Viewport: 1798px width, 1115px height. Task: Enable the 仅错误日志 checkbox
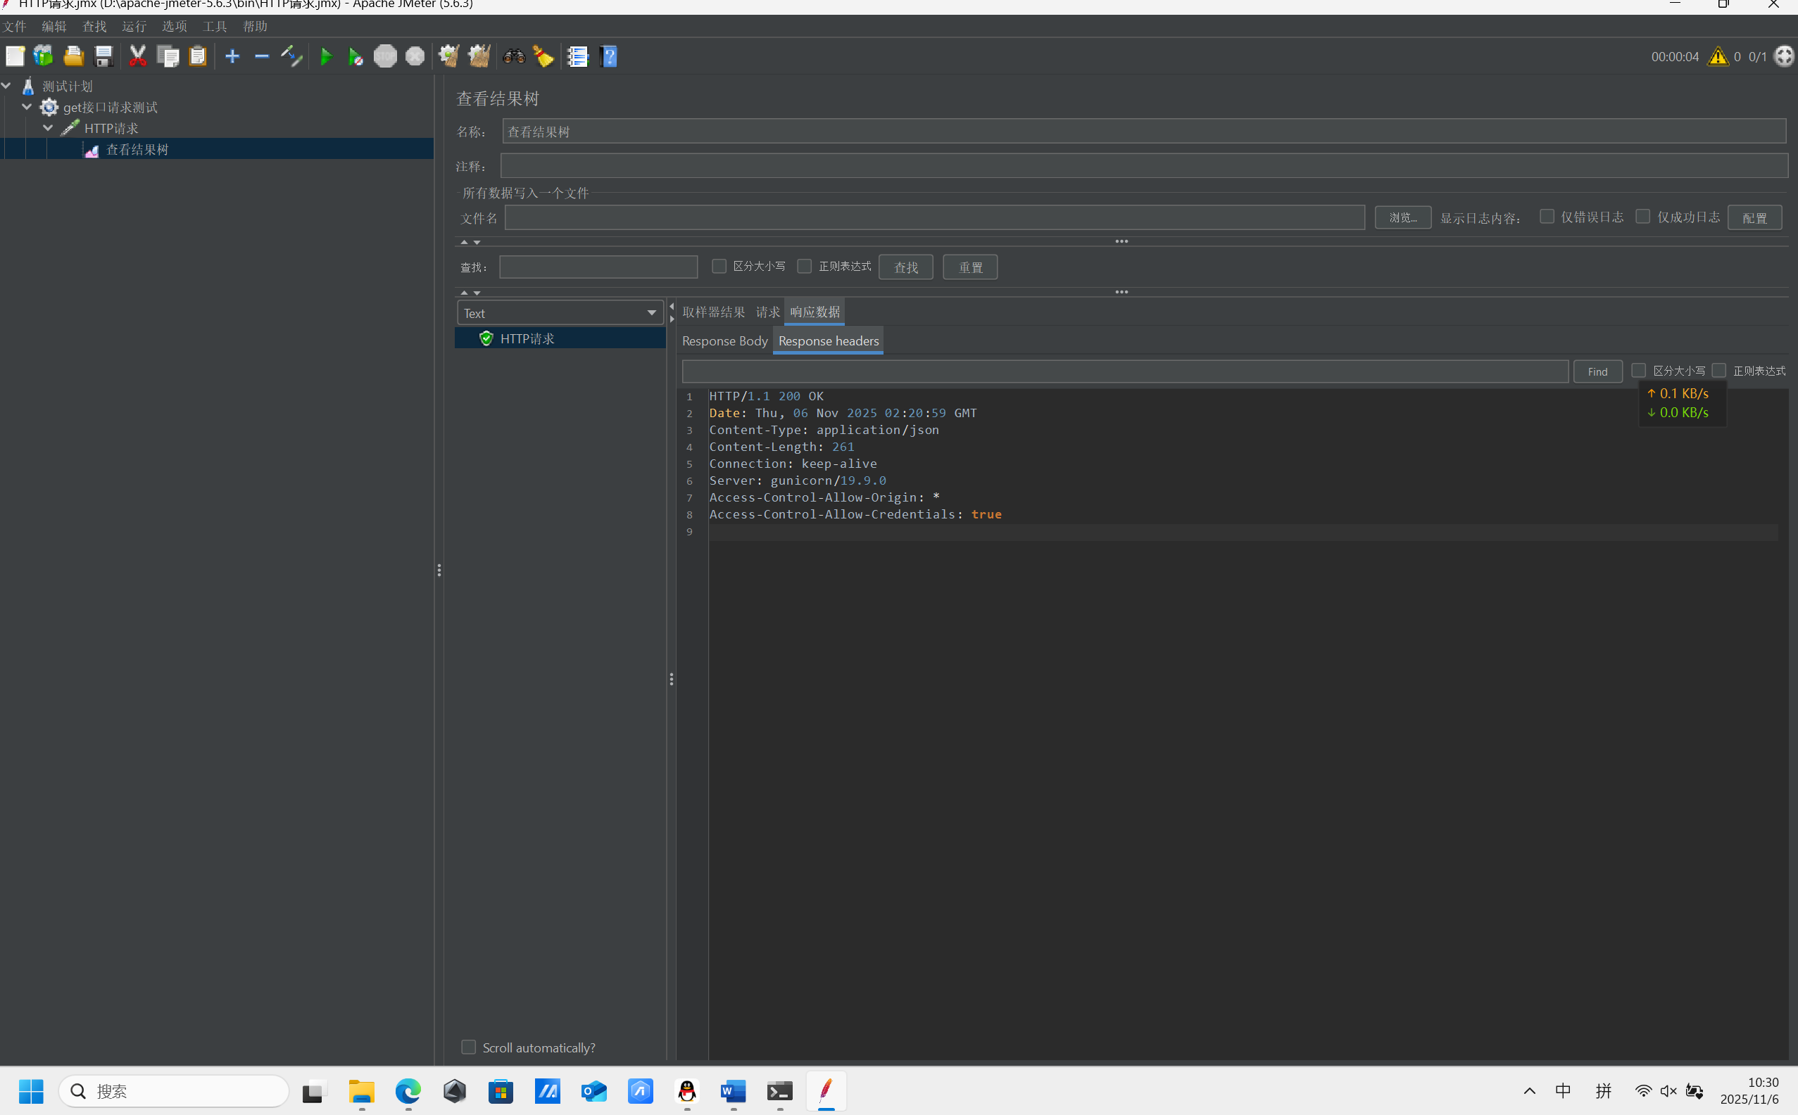(x=1547, y=217)
